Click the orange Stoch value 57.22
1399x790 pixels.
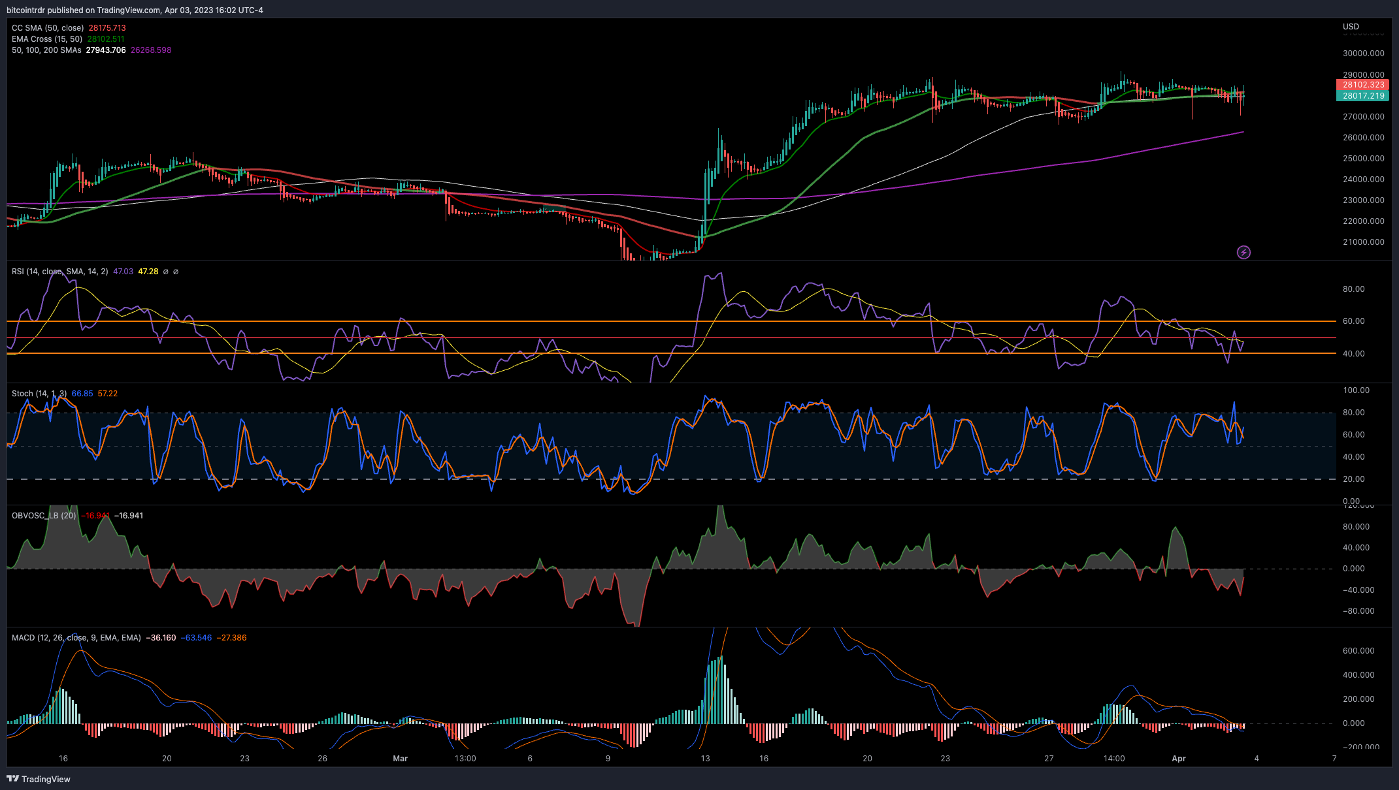(x=108, y=394)
